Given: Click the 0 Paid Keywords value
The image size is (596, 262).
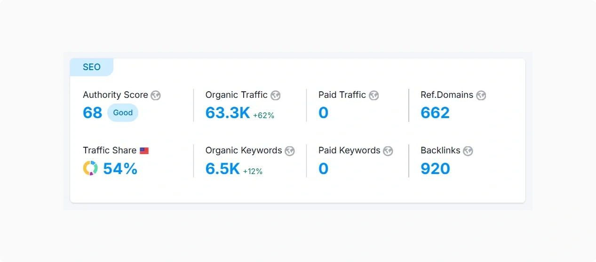Looking at the screenshot, I should click(324, 168).
